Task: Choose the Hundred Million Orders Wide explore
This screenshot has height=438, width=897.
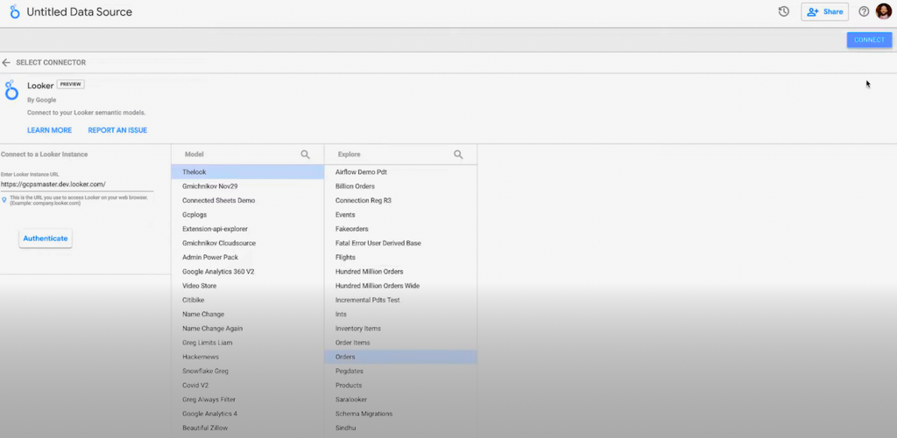Action: tap(400, 286)
